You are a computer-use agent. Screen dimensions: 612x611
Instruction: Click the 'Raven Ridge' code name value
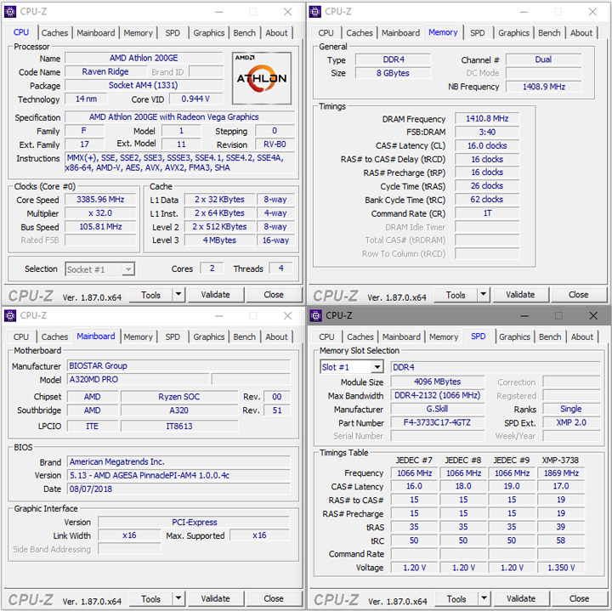click(105, 71)
